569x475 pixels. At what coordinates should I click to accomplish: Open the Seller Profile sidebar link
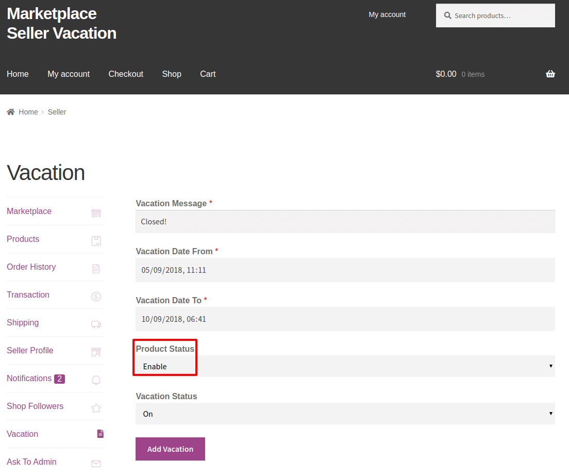click(x=30, y=350)
